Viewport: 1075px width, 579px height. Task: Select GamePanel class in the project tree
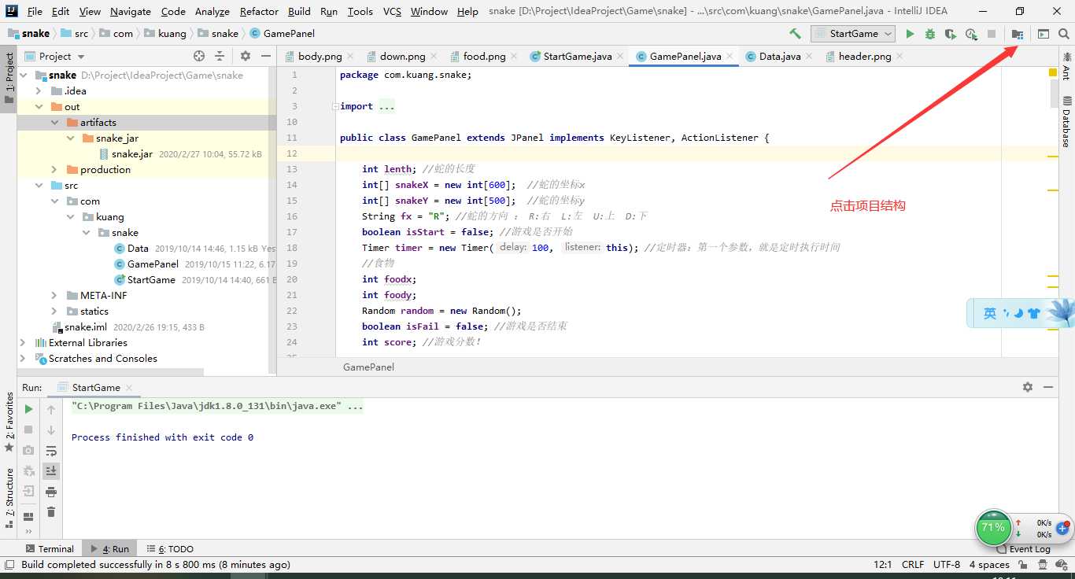click(x=153, y=264)
